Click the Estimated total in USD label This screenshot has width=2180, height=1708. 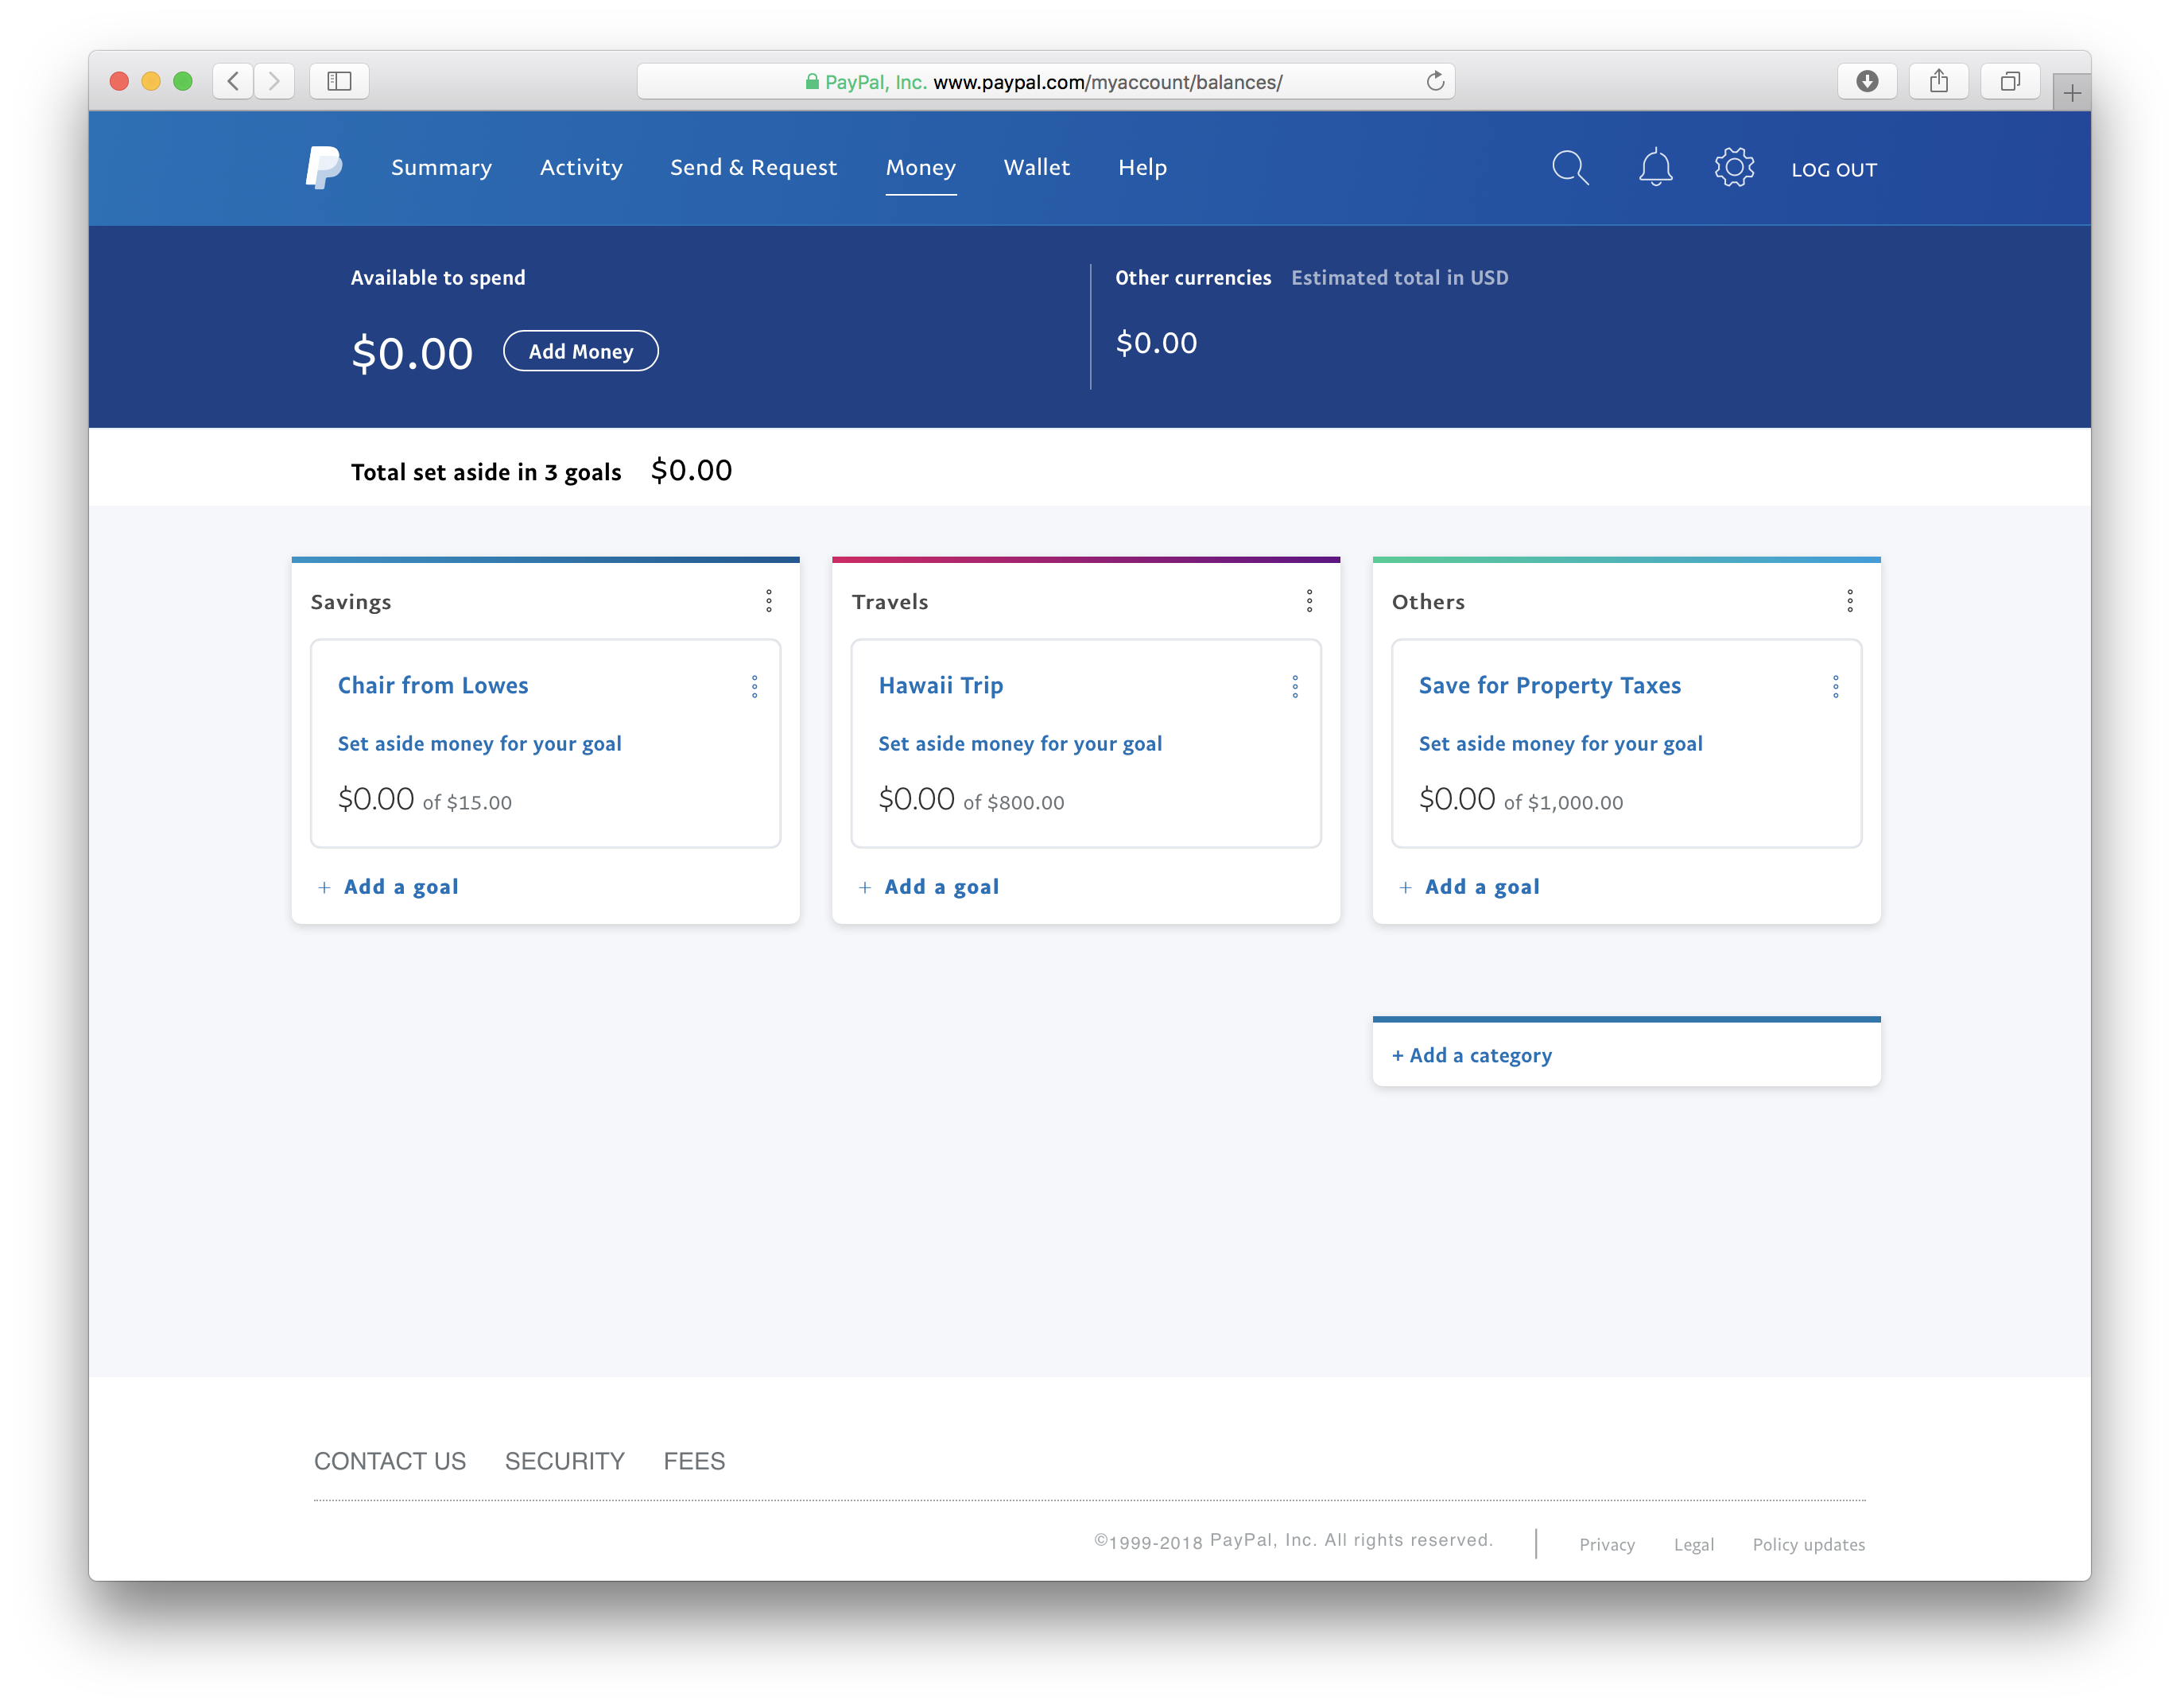[x=1399, y=278]
